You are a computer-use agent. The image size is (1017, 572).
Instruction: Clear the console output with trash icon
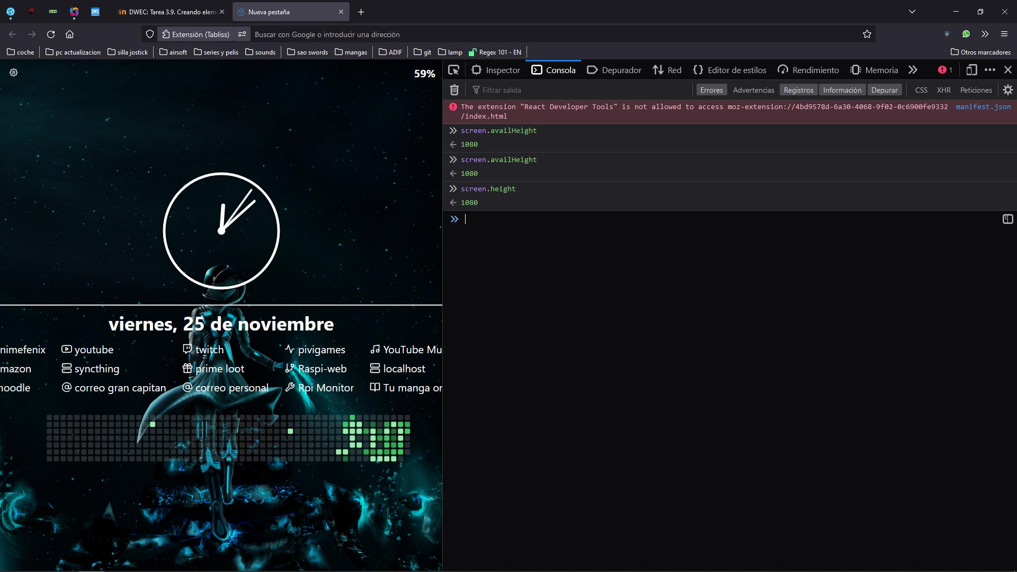454,90
